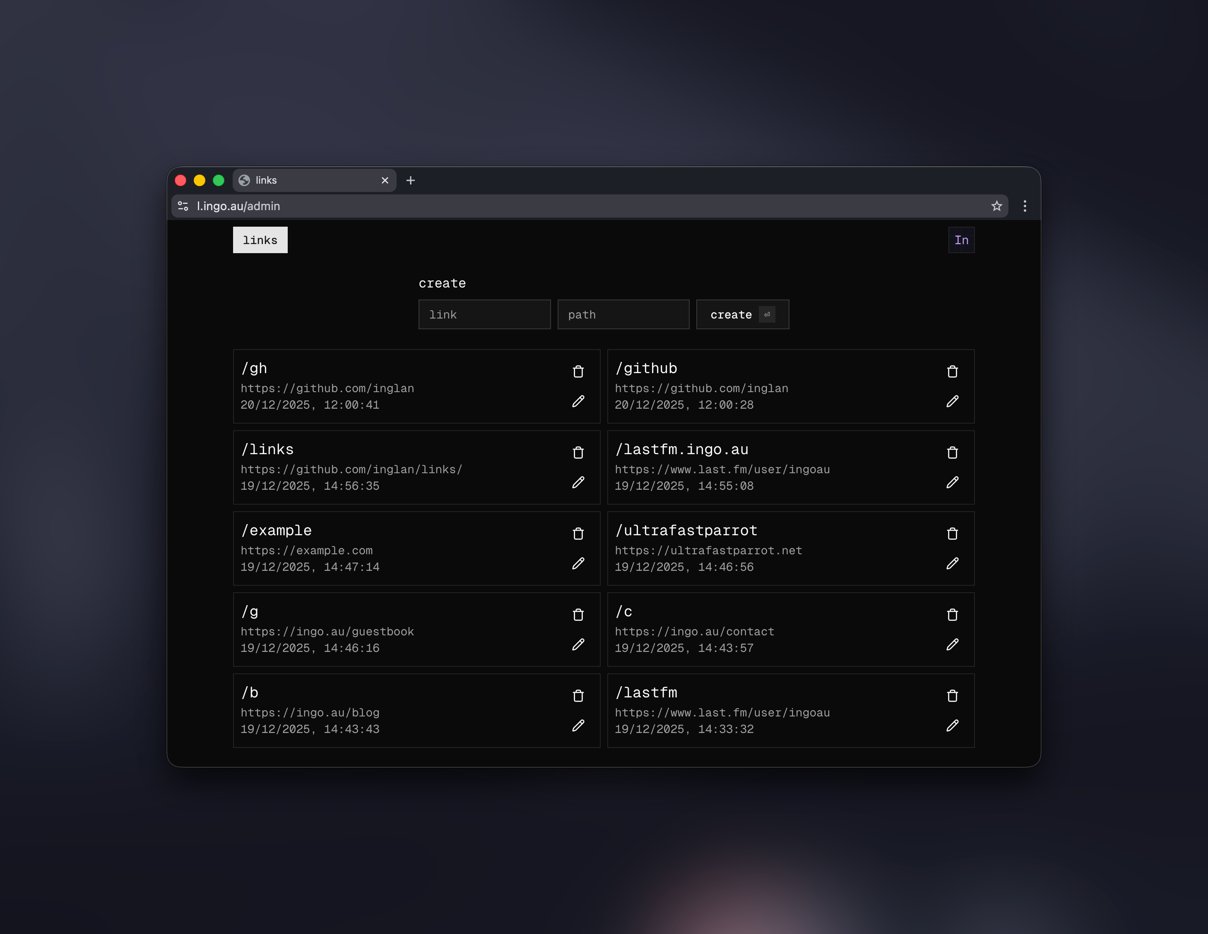This screenshot has height=934, width=1208.
Task: Edit the /gh link
Action: [578, 401]
